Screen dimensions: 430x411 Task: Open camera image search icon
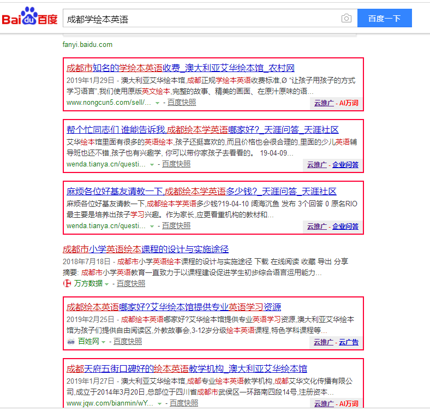347,19
